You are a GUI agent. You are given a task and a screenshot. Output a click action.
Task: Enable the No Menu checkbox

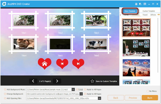coord(148,91)
